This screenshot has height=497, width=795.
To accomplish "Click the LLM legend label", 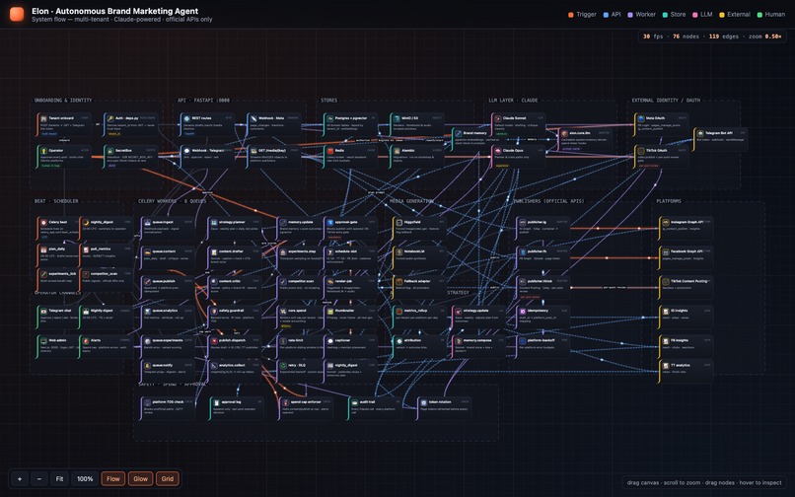I will [706, 14].
